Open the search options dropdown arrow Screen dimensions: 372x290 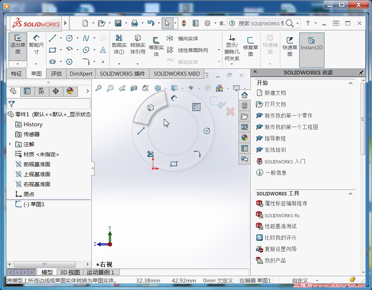tap(297, 24)
